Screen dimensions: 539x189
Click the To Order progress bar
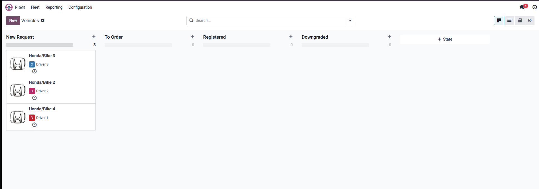pyautogui.click(x=138, y=45)
